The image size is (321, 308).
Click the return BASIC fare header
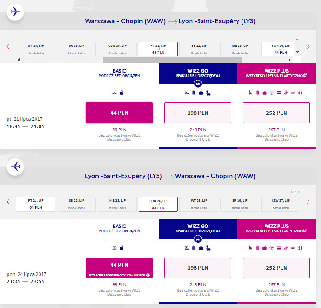pos(119,228)
